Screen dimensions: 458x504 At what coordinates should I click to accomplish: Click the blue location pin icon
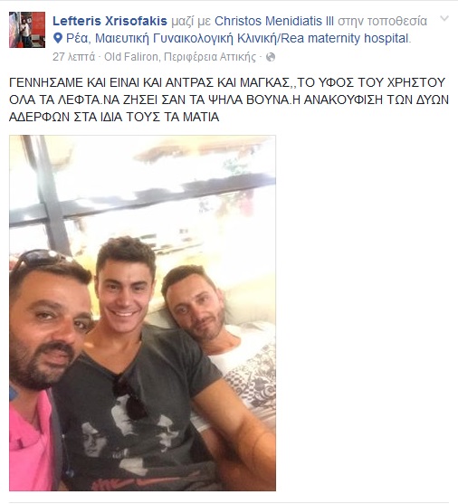58,39
